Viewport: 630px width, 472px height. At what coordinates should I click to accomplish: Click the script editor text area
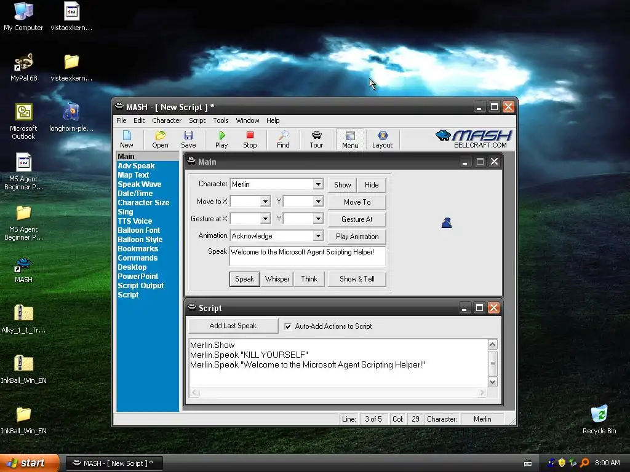pyautogui.click(x=338, y=363)
